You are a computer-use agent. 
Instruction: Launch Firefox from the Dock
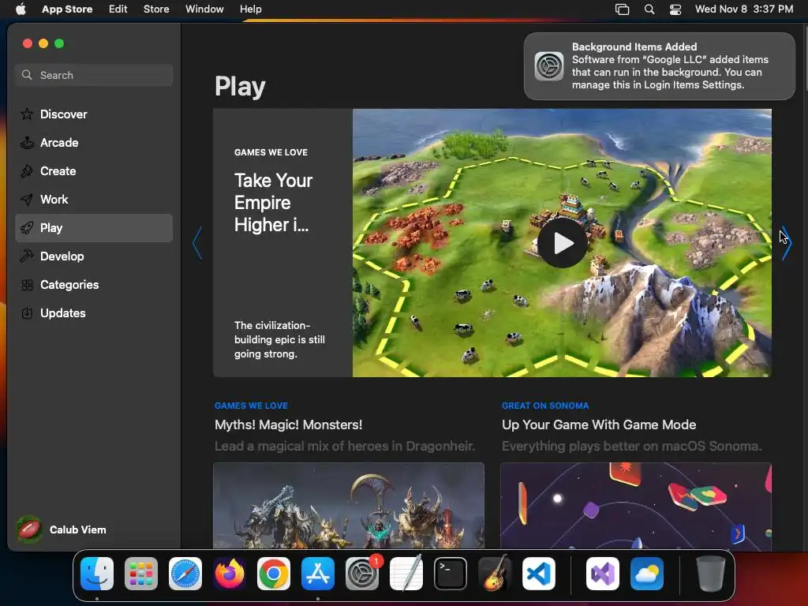230,574
